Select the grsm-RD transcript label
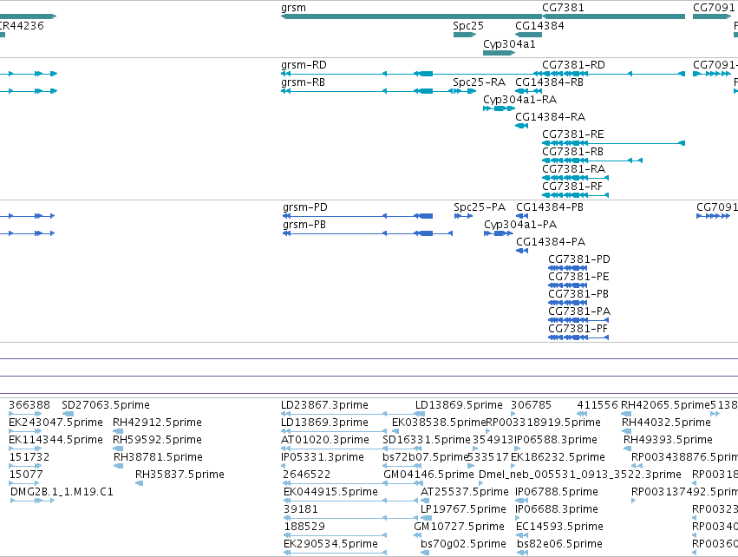This screenshot has width=738, height=557. pos(304,65)
